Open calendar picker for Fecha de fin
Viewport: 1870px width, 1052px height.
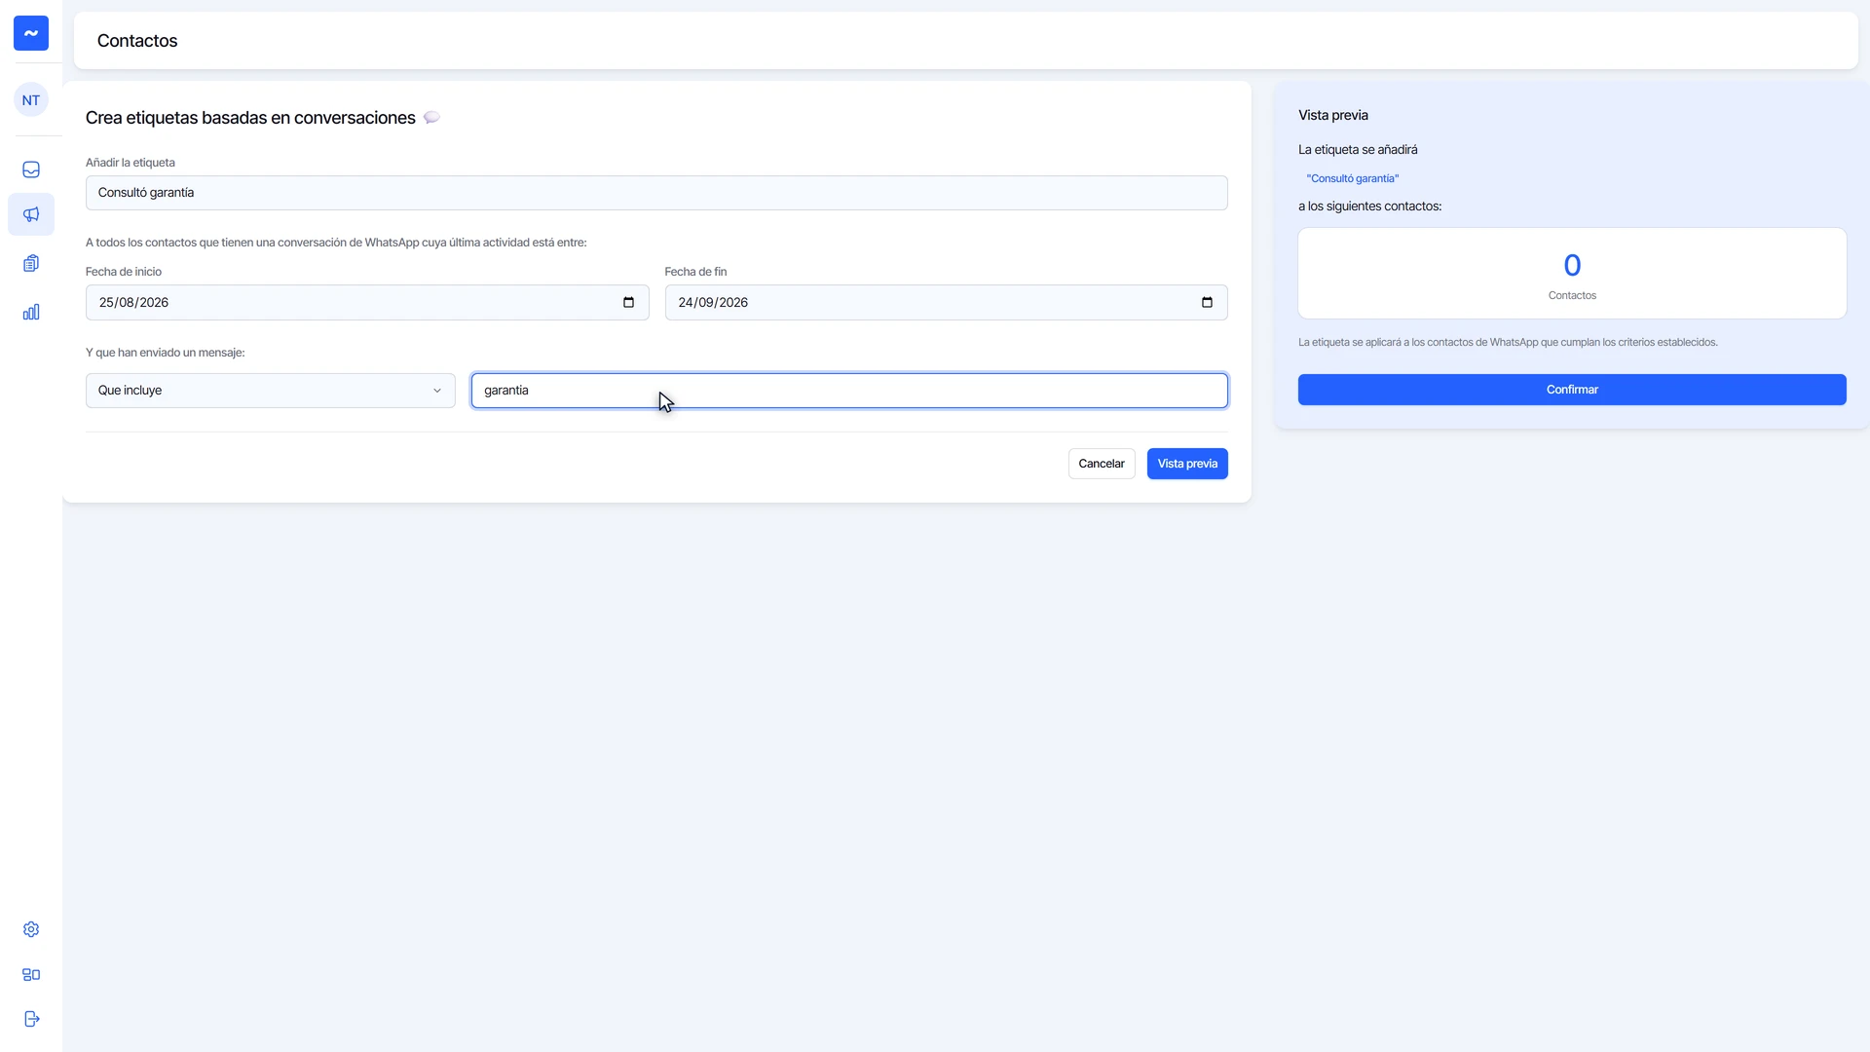click(1207, 303)
